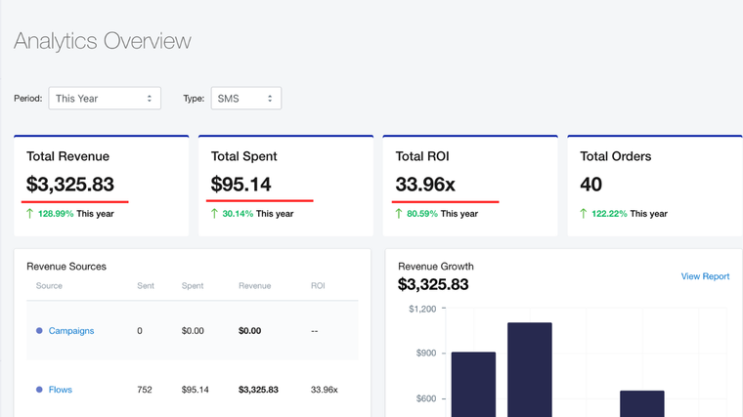Click the Revenue Growth total $3,325.83
Image resolution: width=743 pixels, height=417 pixels.
(x=433, y=284)
